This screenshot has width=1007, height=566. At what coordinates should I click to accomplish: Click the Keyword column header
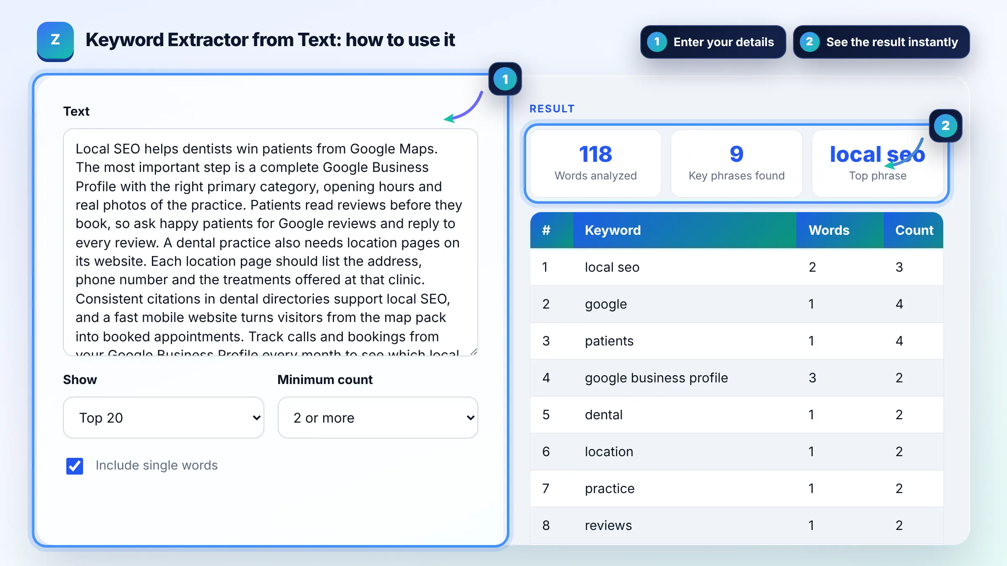684,230
